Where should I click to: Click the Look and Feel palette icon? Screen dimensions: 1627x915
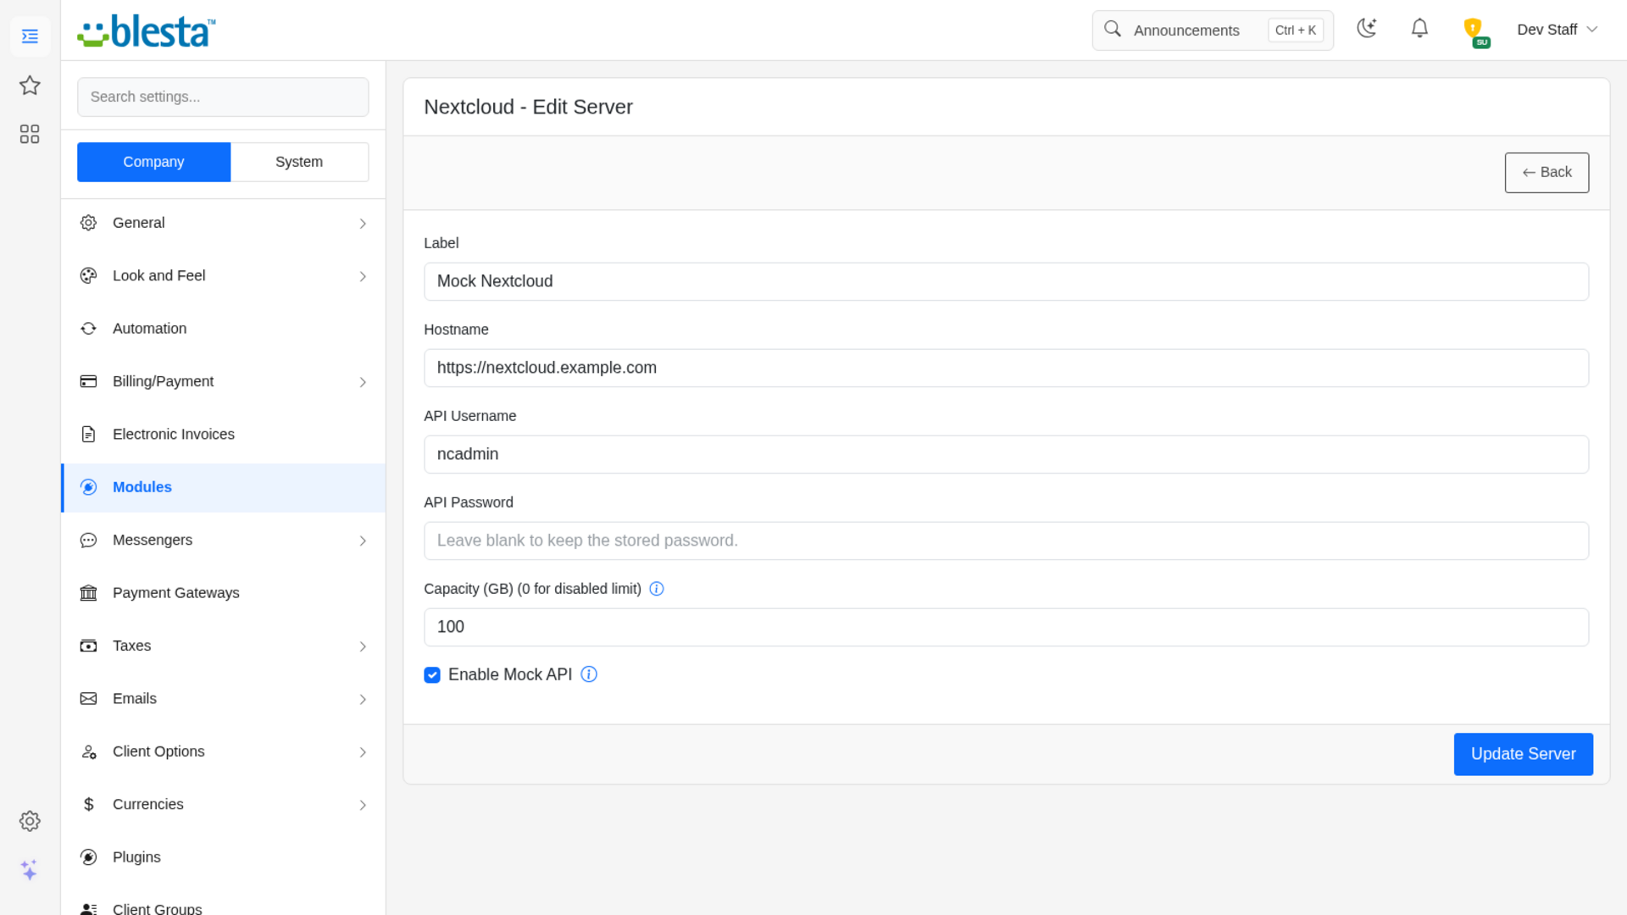(88, 275)
